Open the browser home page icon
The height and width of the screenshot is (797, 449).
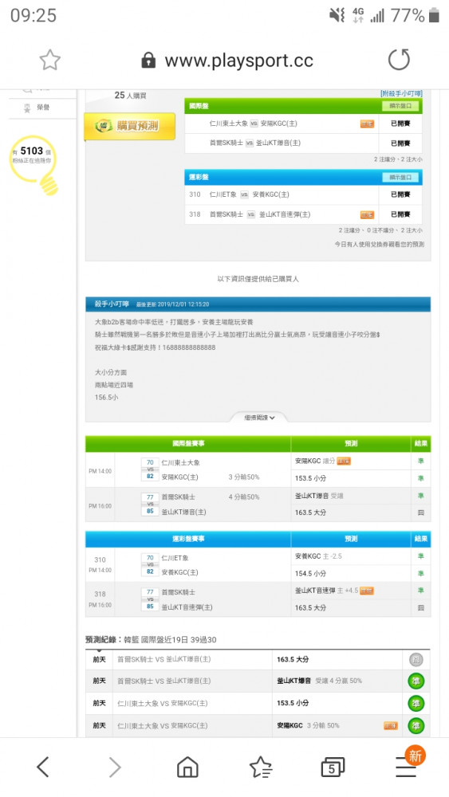click(x=187, y=767)
